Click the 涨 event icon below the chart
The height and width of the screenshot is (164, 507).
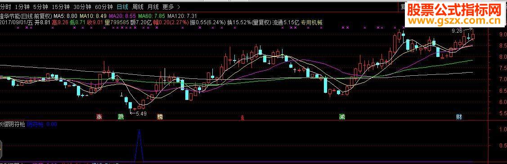click(99, 117)
